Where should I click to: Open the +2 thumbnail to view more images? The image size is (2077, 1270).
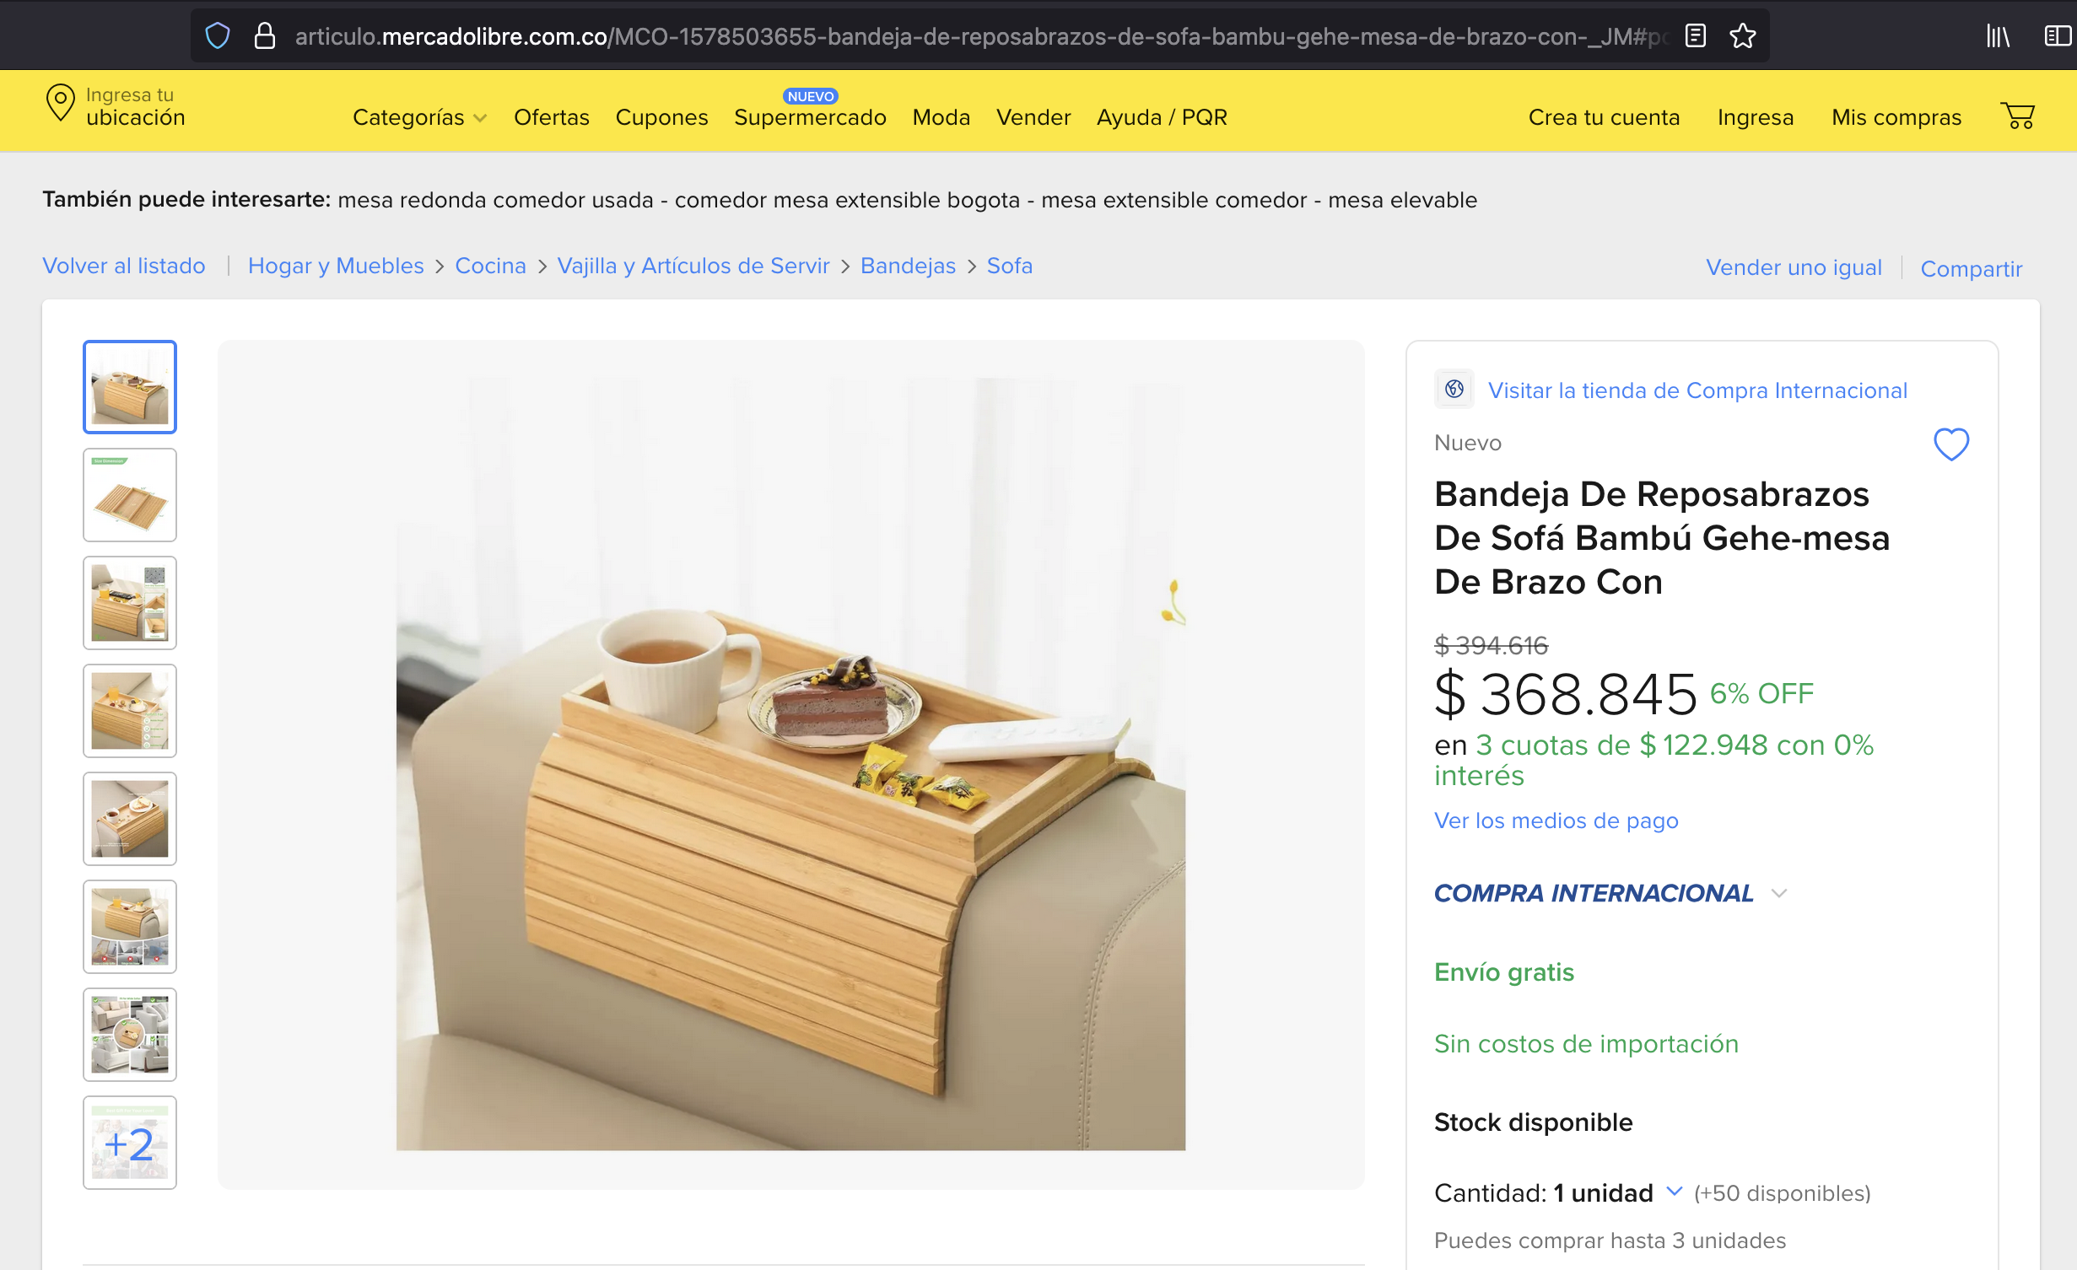click(129, 1142)
